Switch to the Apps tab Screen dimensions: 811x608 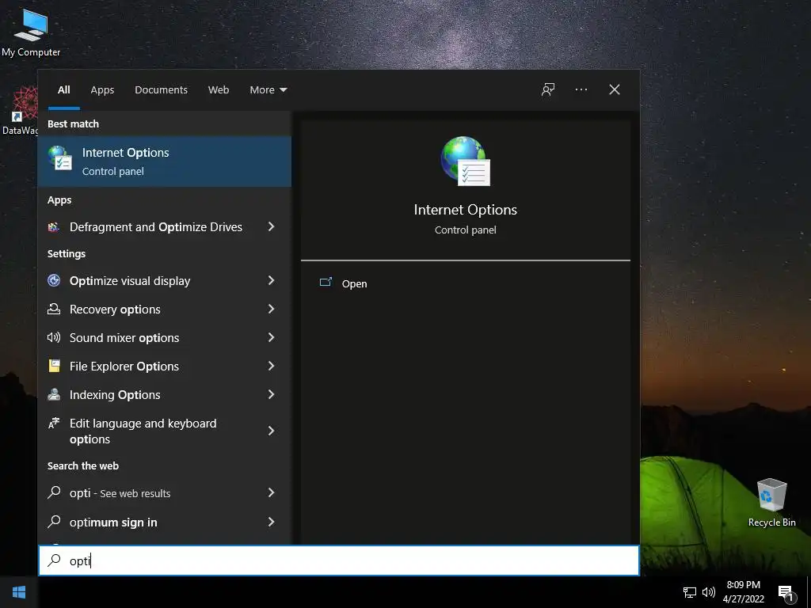coord(102,89)
